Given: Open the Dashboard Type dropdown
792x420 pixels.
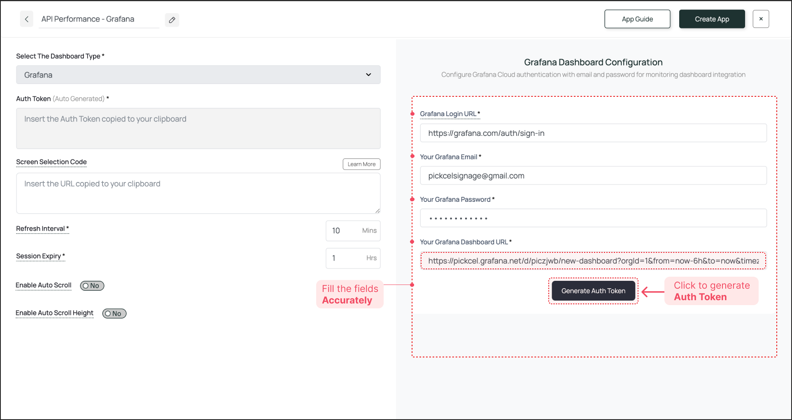Looking at the screenshot, I should coord(198,75).
